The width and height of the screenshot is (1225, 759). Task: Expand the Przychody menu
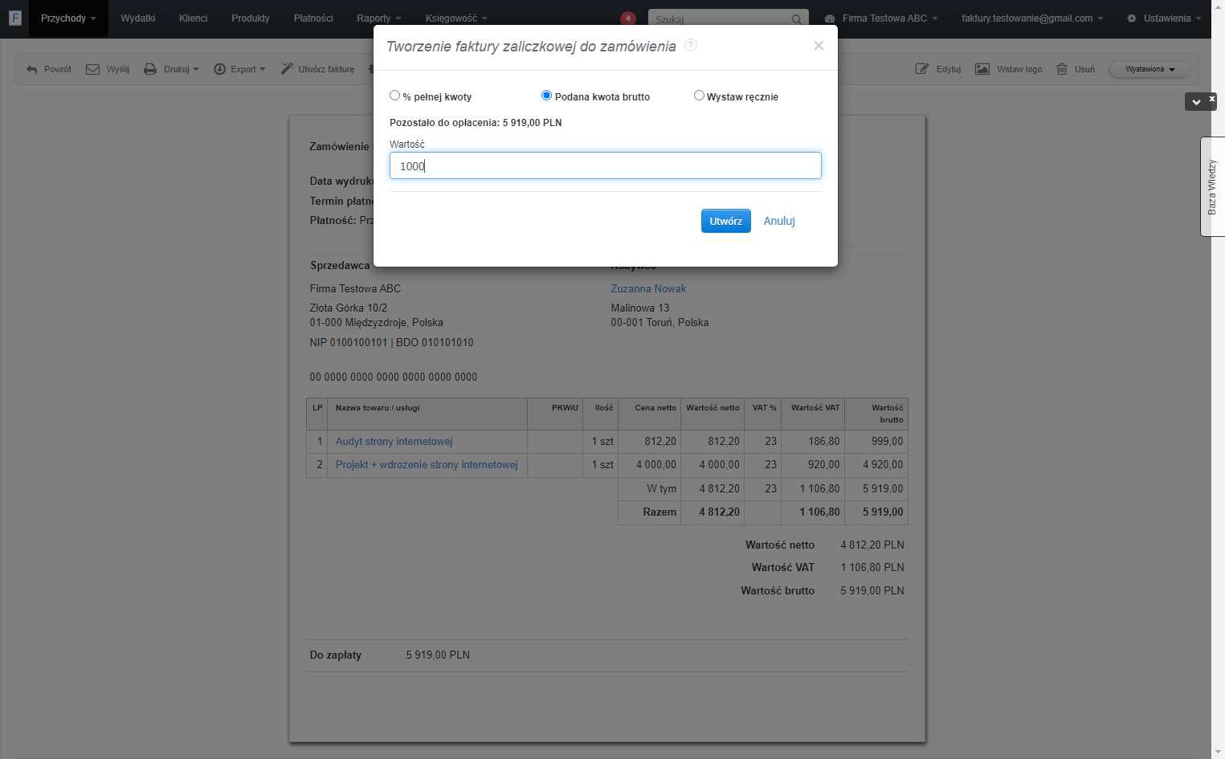(68, 18)
